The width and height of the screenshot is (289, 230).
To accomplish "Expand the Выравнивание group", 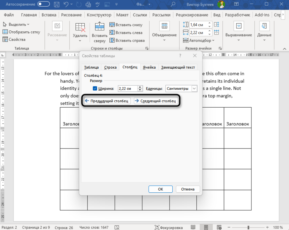I will [239, 32].
